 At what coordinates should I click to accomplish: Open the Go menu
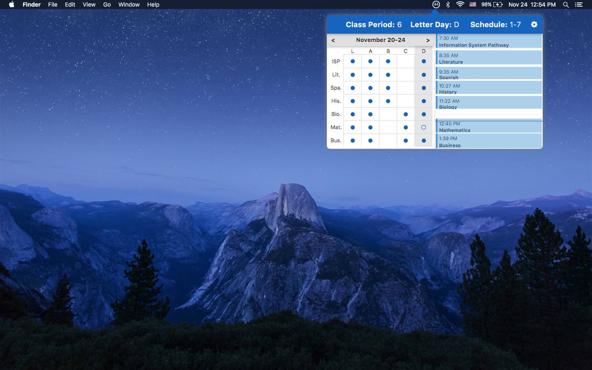click(107, 5)
